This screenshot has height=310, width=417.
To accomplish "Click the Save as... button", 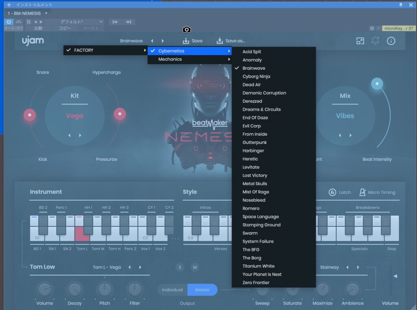I will (230, 41).
